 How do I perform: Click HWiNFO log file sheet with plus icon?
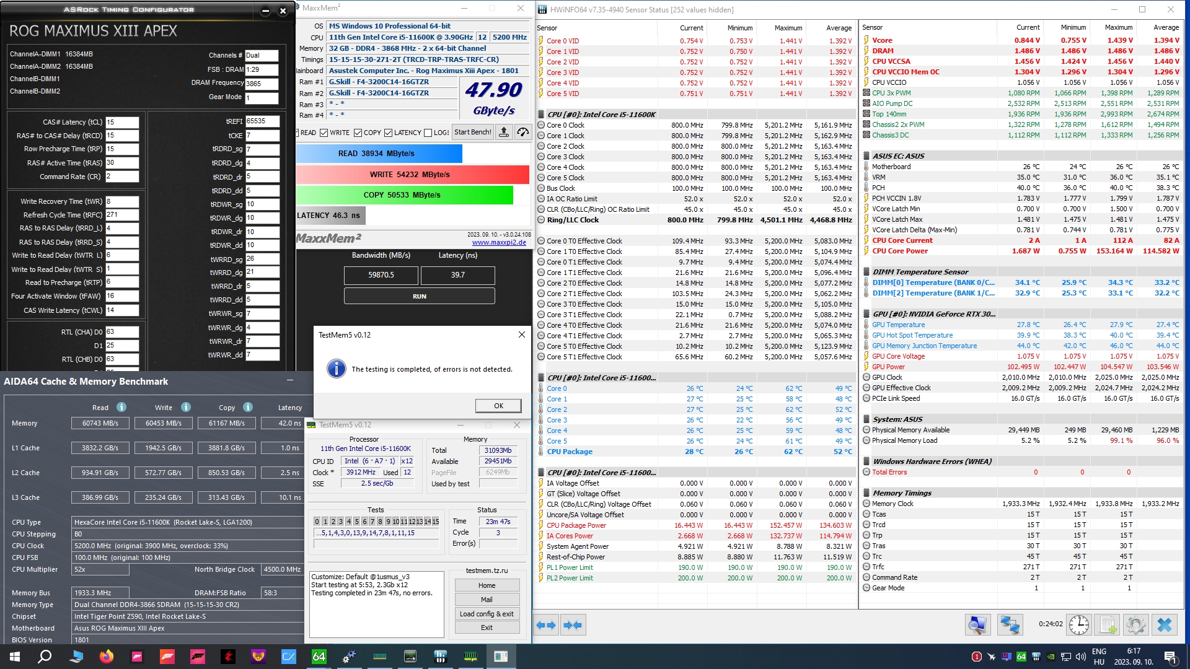click(x=1108, y=625)
